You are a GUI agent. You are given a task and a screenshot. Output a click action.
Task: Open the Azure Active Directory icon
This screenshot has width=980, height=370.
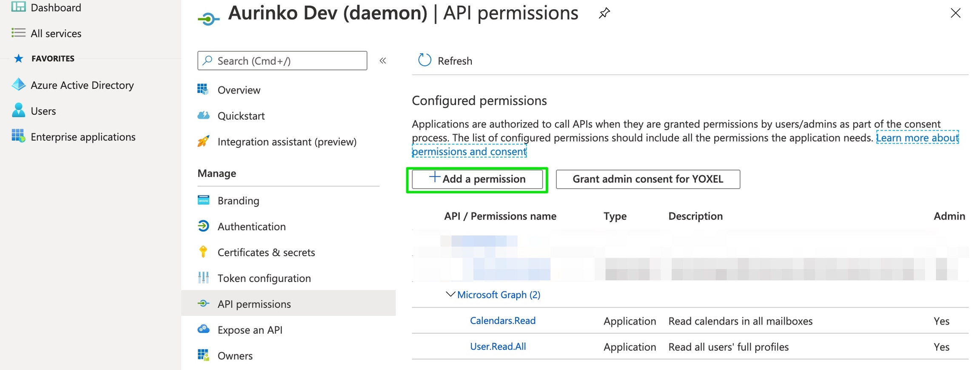click(18, 85)
